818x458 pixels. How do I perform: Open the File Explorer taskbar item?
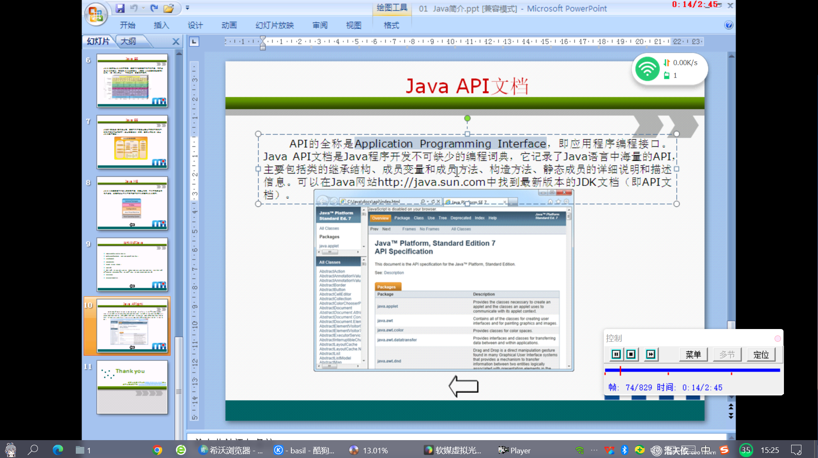83,450
